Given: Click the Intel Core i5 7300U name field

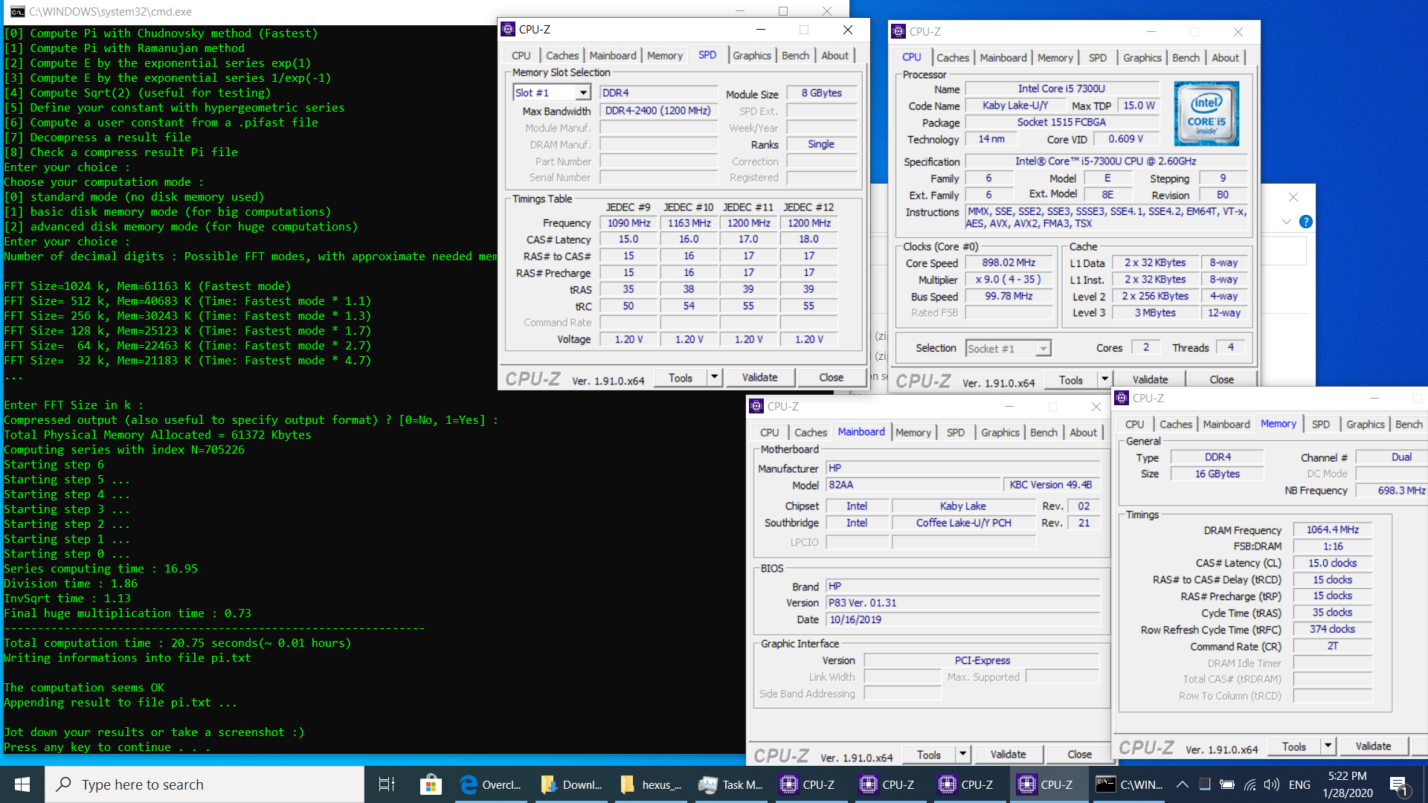Looking at the screenshot, I should point(1061,88).
